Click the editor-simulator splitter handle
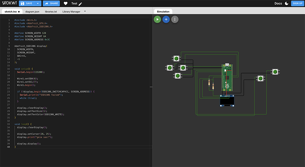Viewport: 305px width, 167px height. 151,87
